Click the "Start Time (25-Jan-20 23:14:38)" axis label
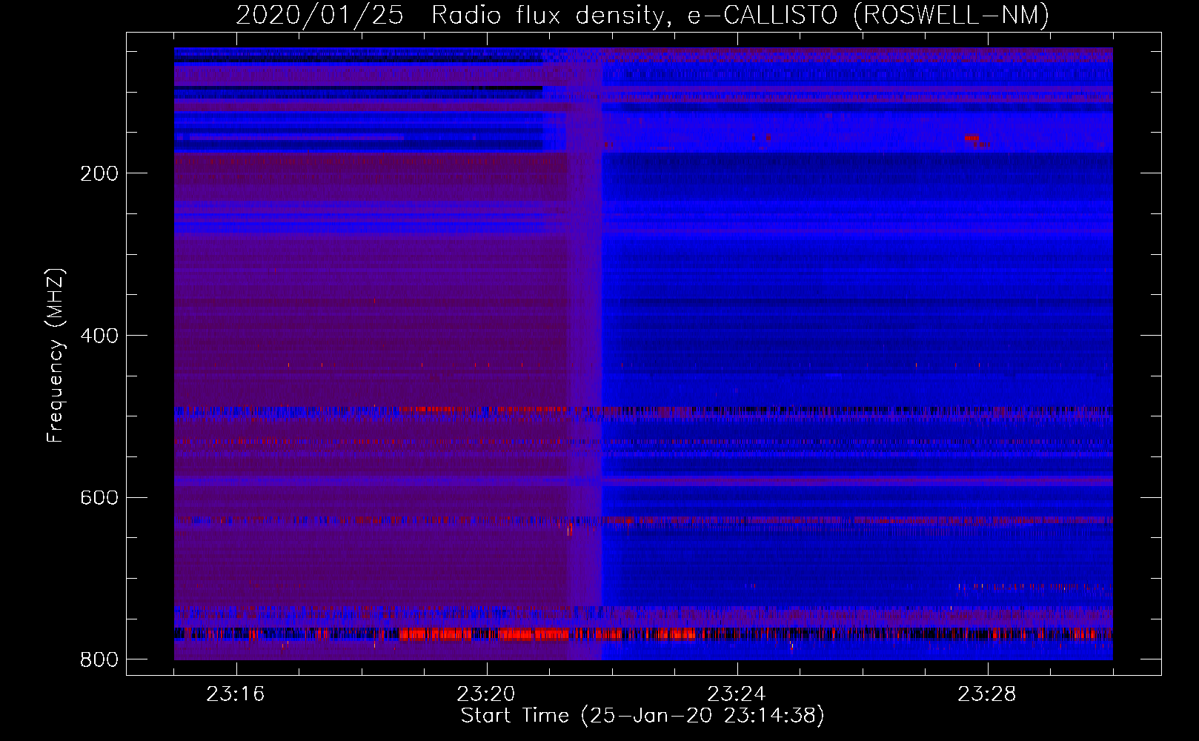Image resolution: width=1199 pixels, height=741 pixels. 642,716
